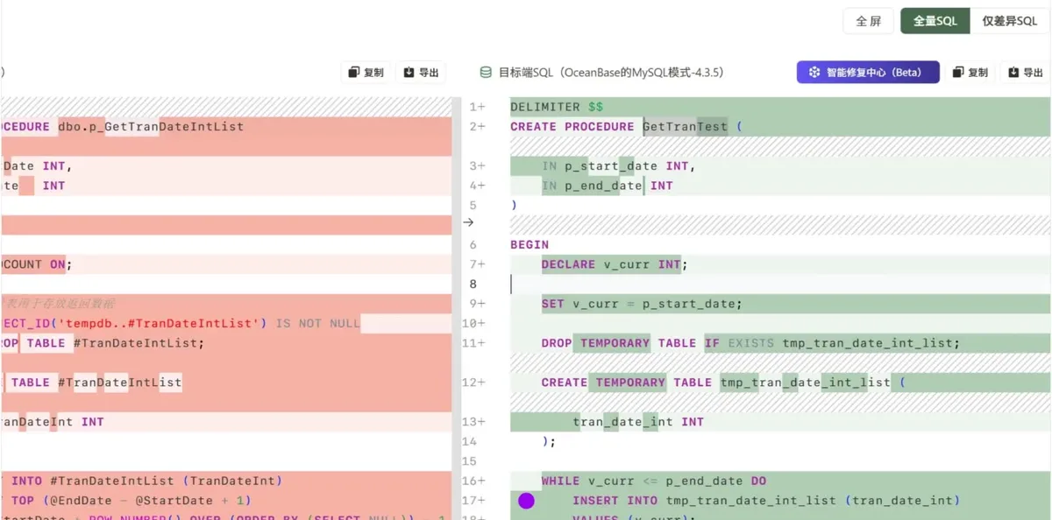
Task: Click line number 1+ in the gutter
Action: tap(477, 107)
